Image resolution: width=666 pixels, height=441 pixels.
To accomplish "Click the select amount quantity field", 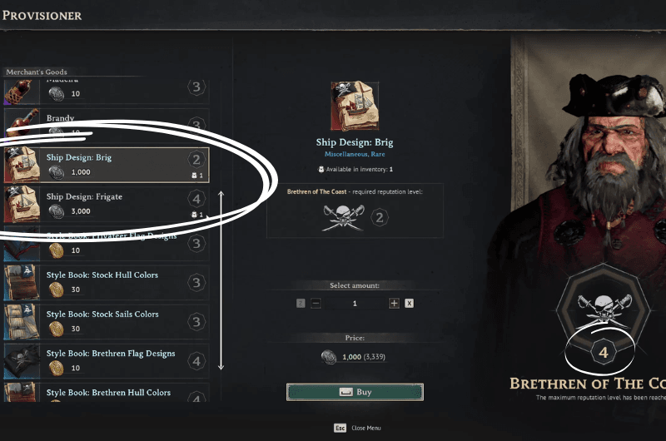I will 355,303.
